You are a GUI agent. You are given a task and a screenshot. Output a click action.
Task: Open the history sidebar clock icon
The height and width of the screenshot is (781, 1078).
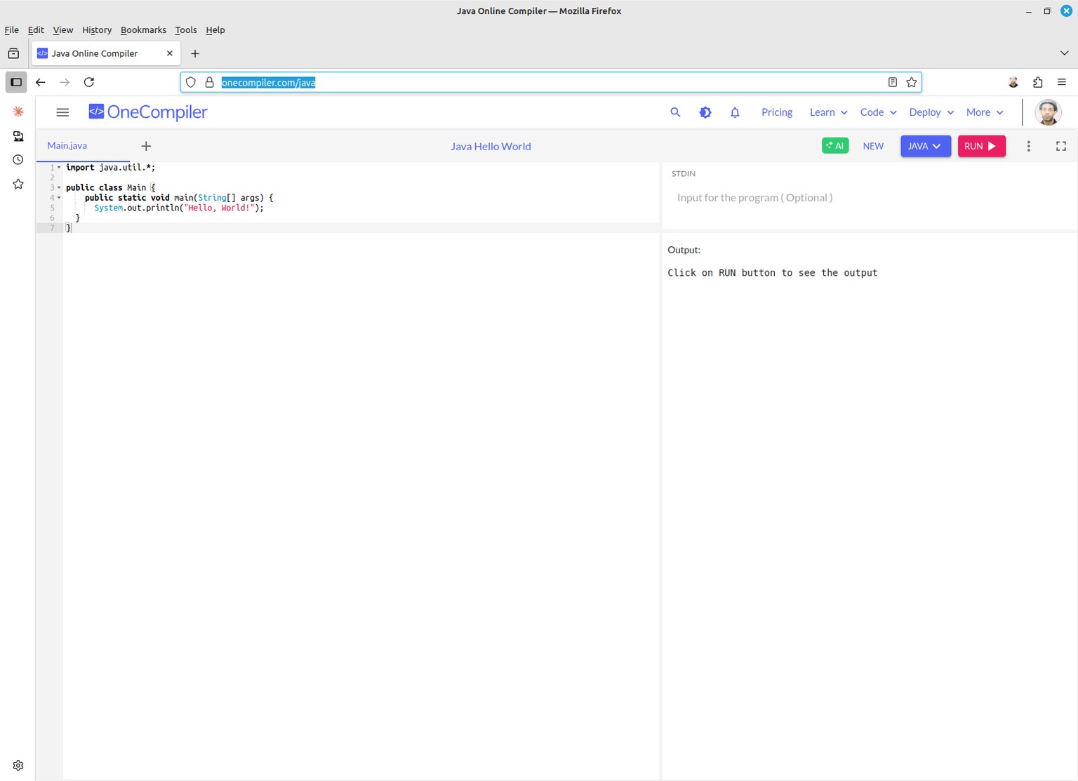pyautogui.click(x=18, y=160)
